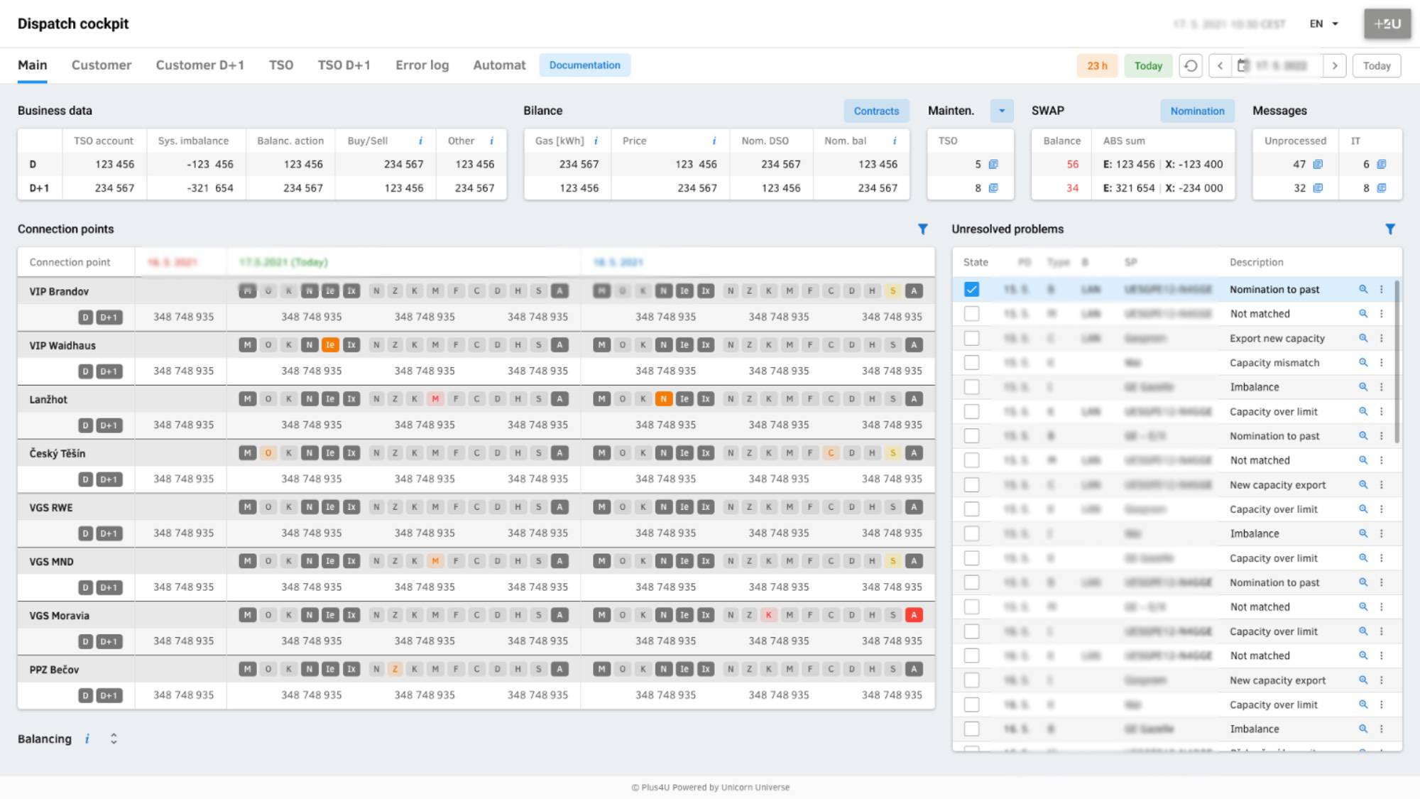Click the refresh icon in top toolbar
The width and height of the screenshot is (1420, 799).
pos(1191,65)
